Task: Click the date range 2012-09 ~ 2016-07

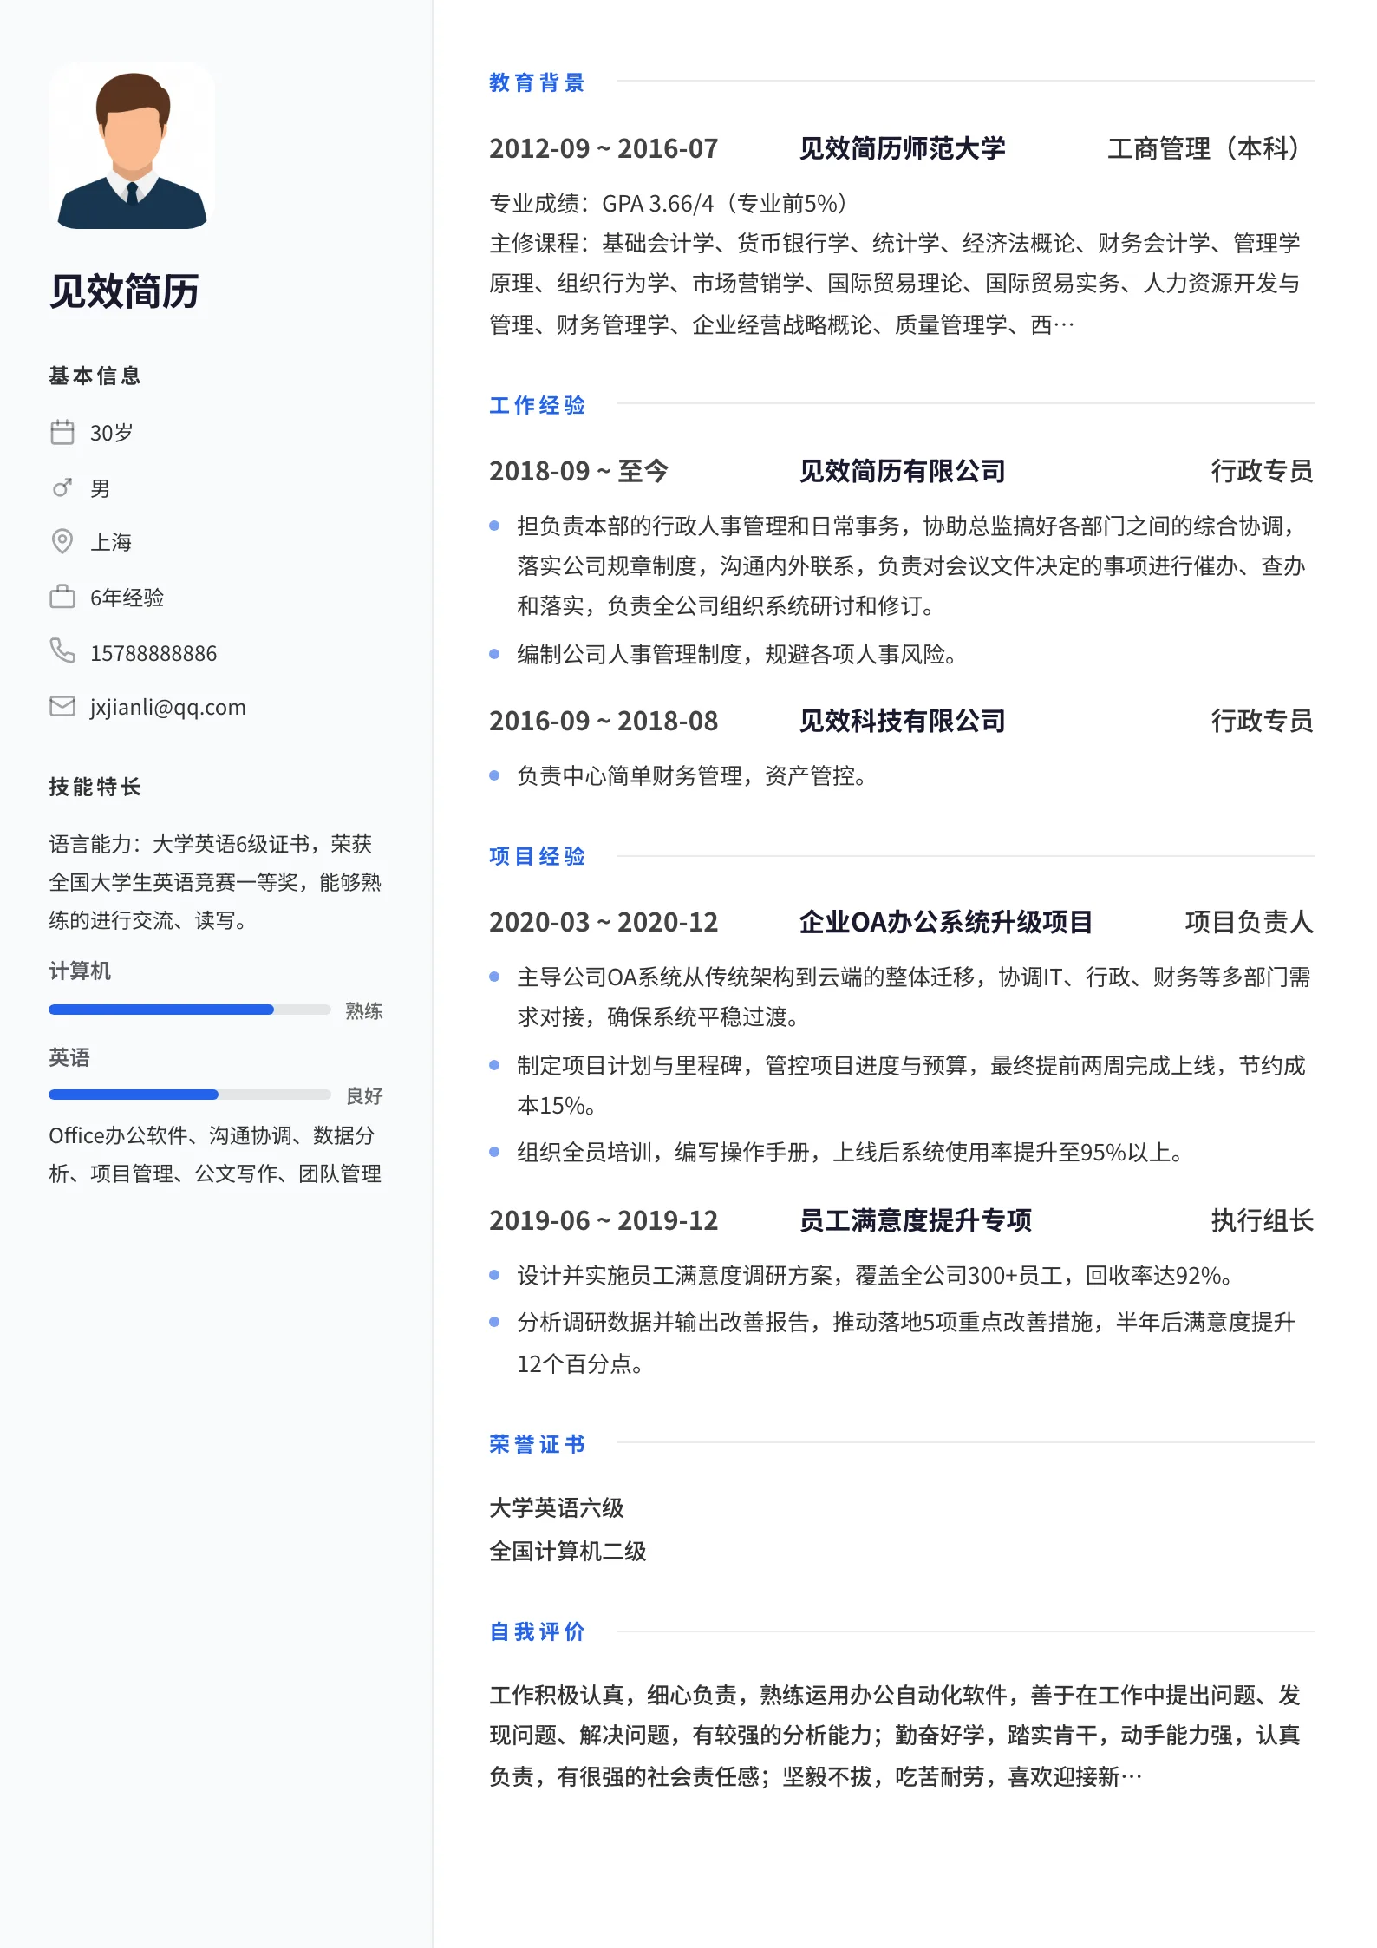Action: coord(604,148)
